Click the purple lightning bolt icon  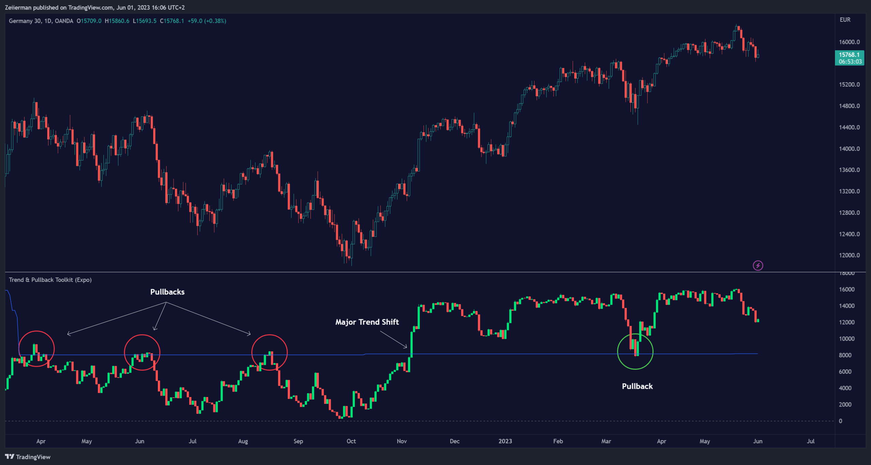[758, 265]
